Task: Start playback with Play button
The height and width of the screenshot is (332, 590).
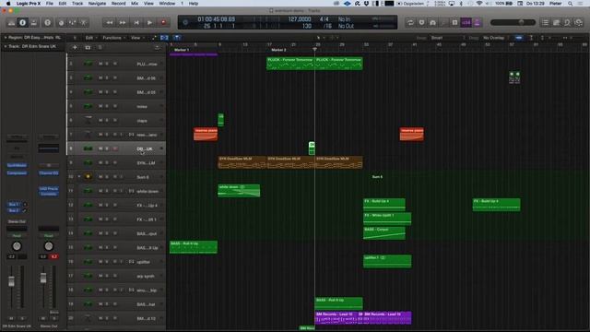Action: tap(149, 22)
